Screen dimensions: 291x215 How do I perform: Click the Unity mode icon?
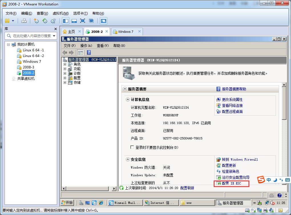(91, 21)
